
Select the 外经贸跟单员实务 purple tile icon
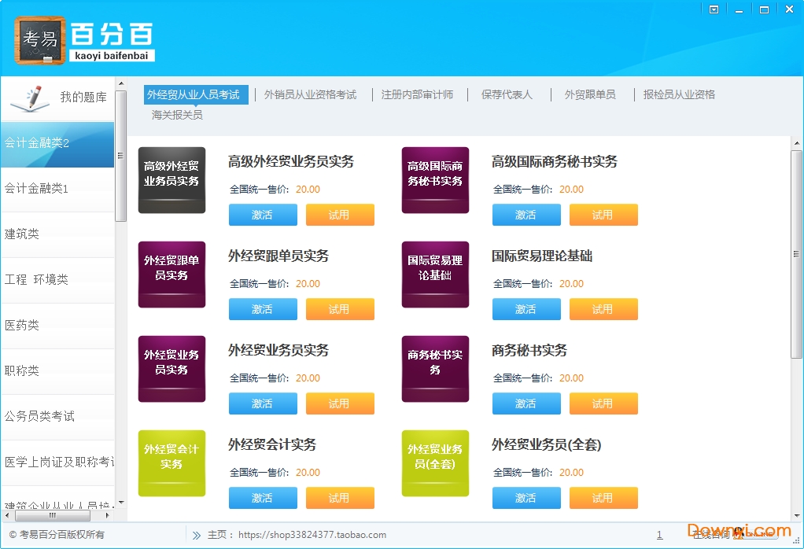point(171,274)
